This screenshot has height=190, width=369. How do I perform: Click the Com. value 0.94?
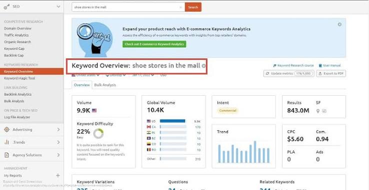(322, 139)
